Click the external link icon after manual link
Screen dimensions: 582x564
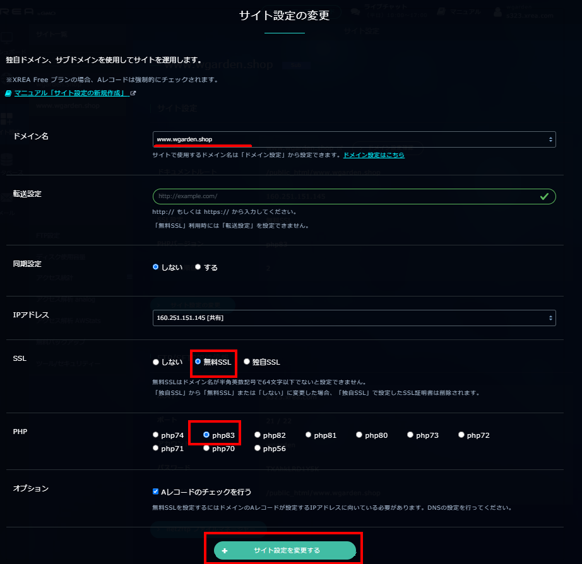(x=133, y=93)
